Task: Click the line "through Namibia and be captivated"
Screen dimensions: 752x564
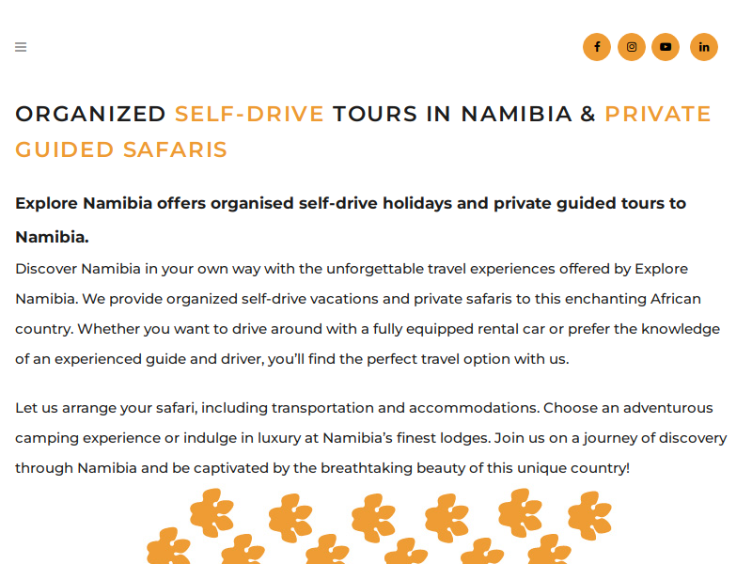Action: 322,468
